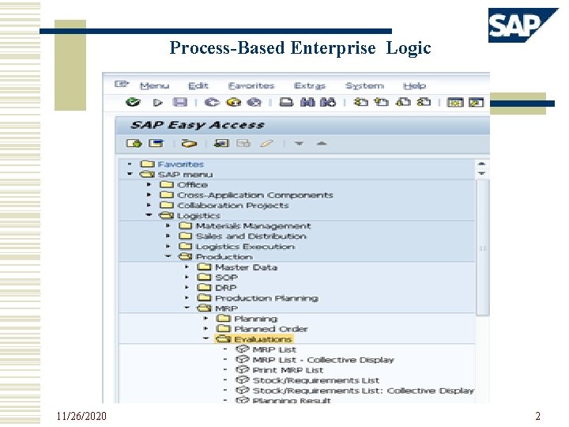
Task: Click the Move Favorites Down arrow
Action: coord(299,143)
